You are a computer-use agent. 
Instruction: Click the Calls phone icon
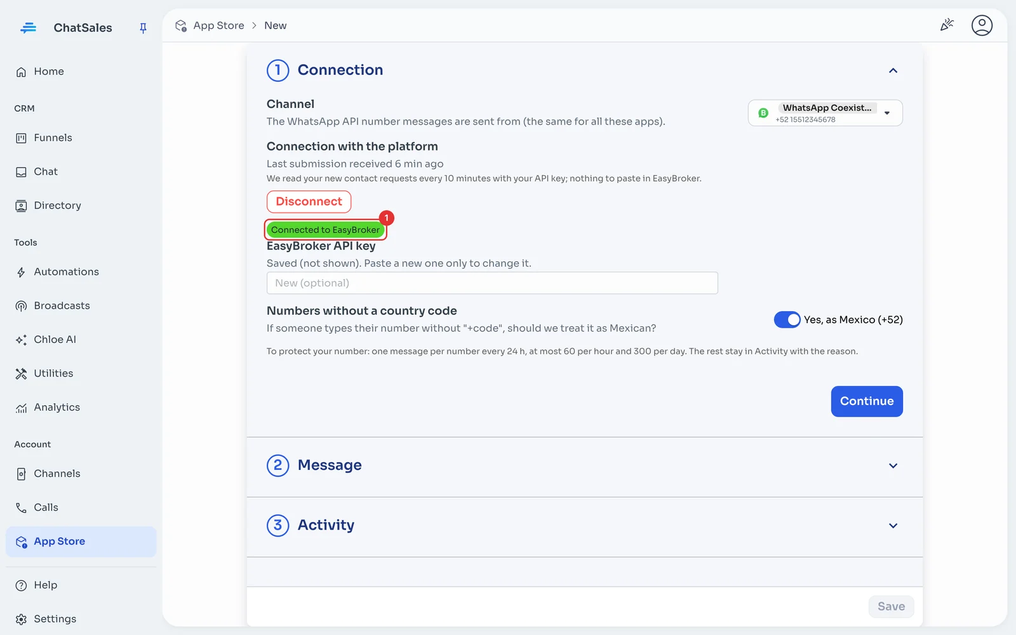click(x=21, y=507)
